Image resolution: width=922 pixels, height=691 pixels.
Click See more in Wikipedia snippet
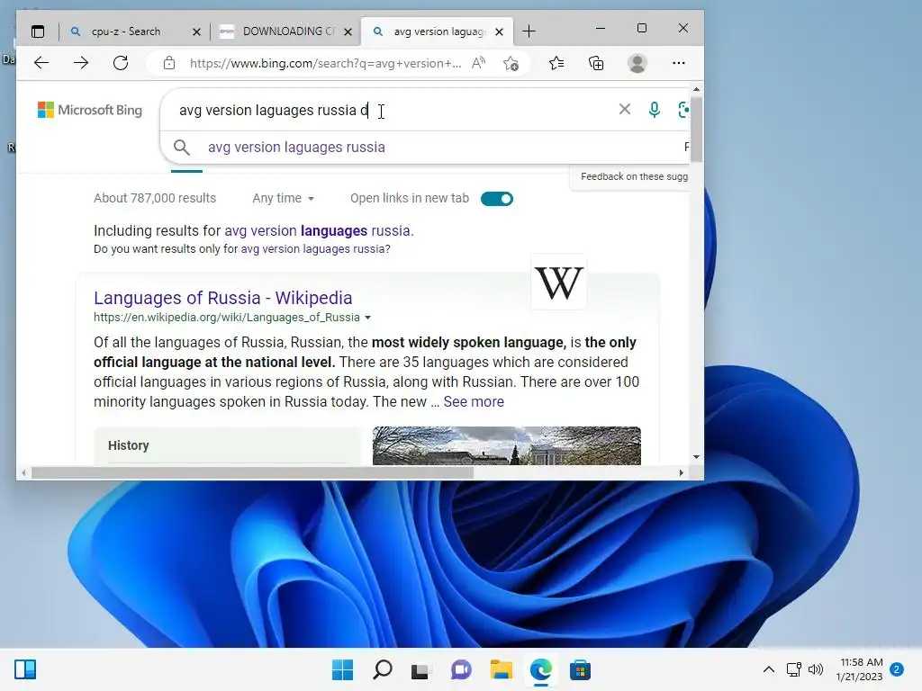tap(474, 402)
